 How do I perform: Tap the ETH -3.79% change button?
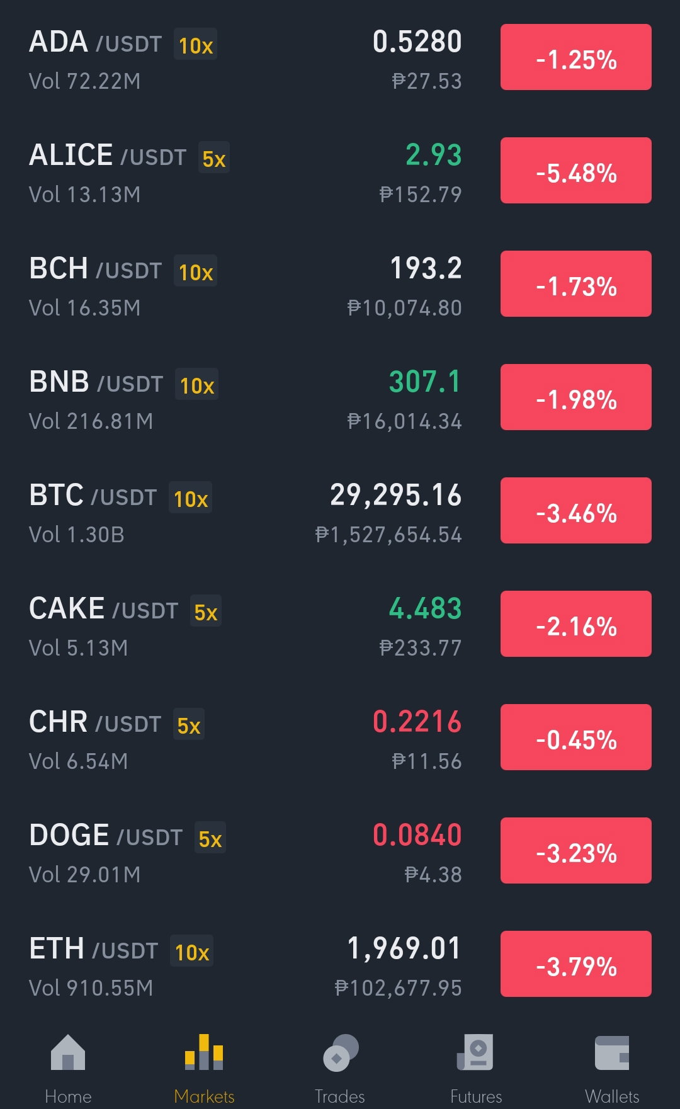[576, 964]
